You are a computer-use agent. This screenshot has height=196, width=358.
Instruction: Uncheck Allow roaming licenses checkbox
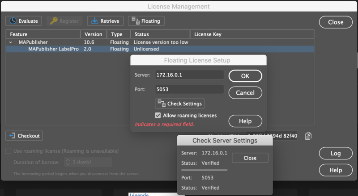pos(158,116)
